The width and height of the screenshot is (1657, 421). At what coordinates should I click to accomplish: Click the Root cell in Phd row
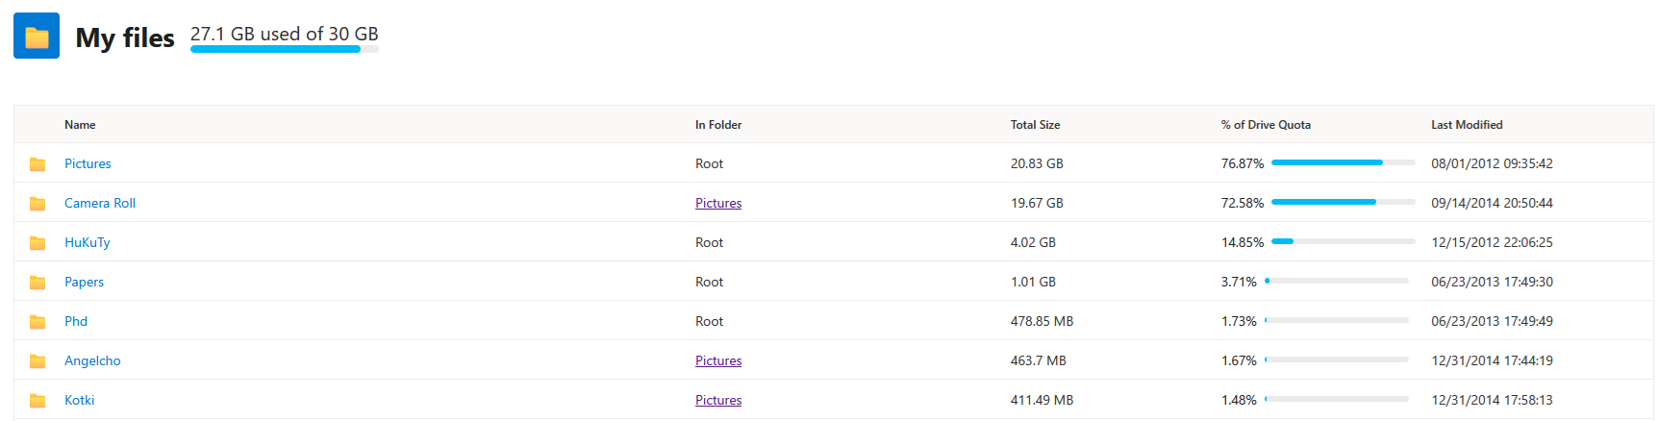click(709, 322)
